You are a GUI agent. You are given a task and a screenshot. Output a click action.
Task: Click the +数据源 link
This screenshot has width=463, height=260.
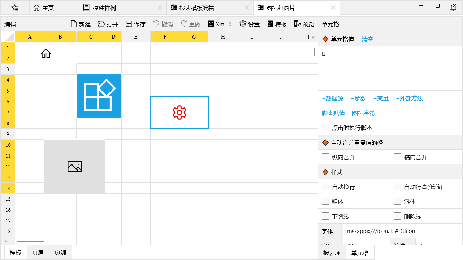point(333,98)
